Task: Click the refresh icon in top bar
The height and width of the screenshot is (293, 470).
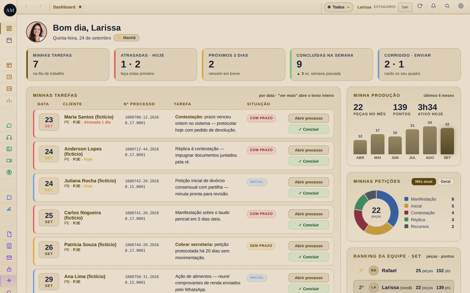Action: 420,6
